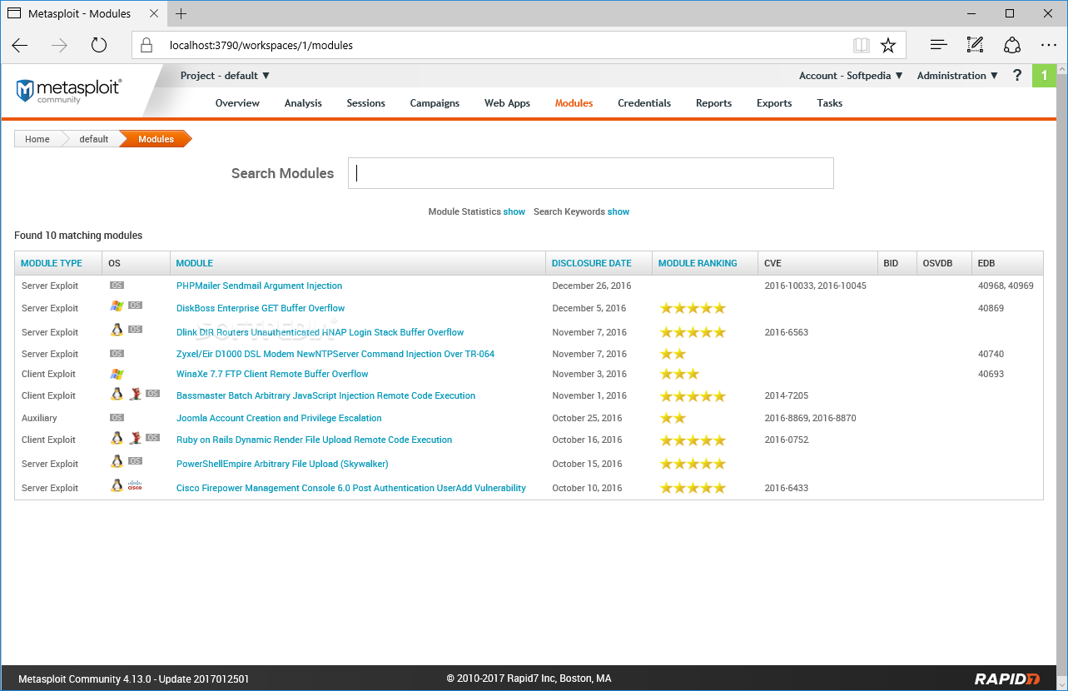Click the browser address bar URL
Screen dimensions: 1068x691
261,45
